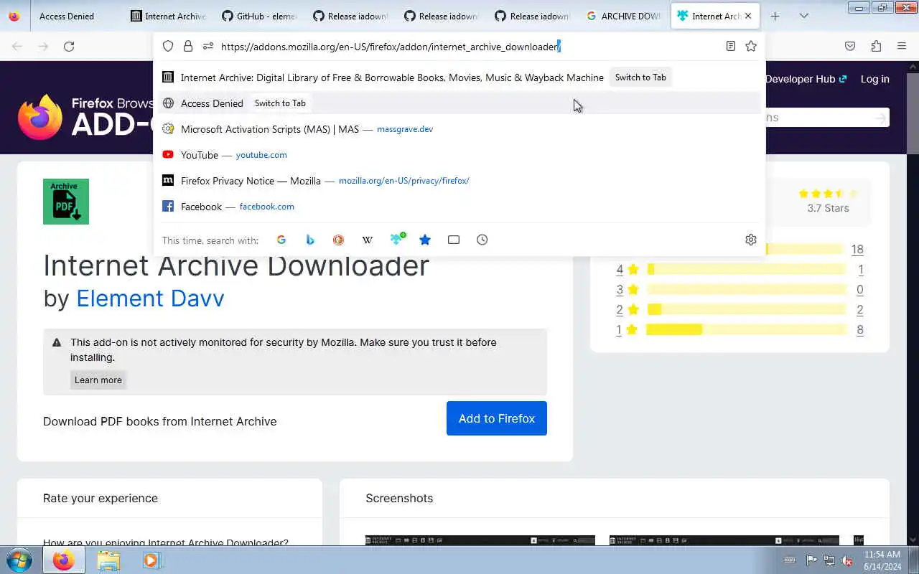Click the Log in link

[x=874, y=79]
